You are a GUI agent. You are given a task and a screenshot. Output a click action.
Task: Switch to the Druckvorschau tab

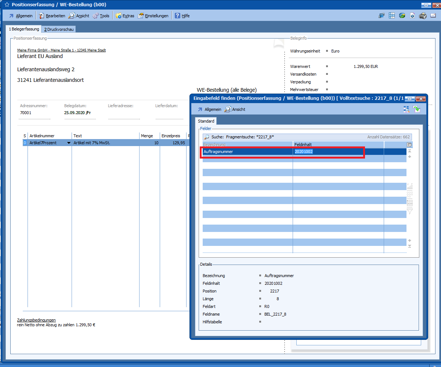[x=59, y=29]
